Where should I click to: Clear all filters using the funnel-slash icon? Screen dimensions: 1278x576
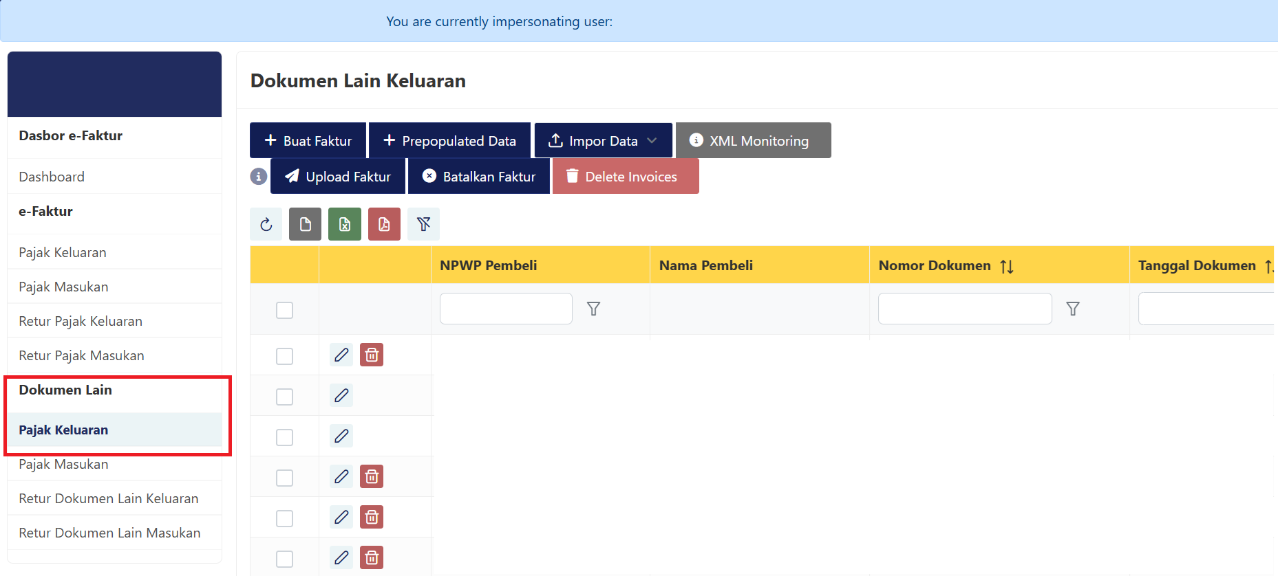click(423, 225)
